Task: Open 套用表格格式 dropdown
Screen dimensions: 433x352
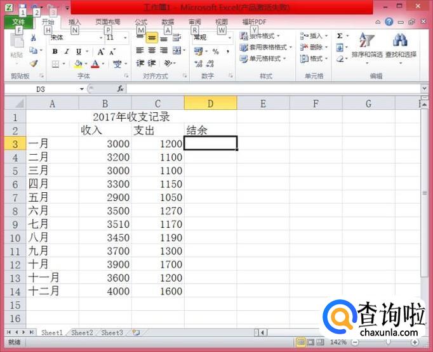Action: pyautogui.click(x=266, y=48)
